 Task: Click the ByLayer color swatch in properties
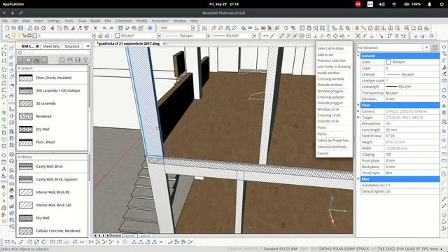(x=388, y=62)
